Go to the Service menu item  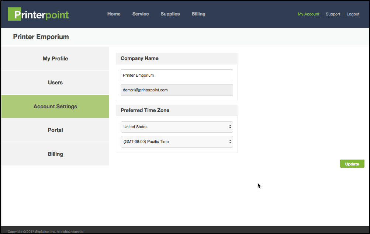[141, 14]
